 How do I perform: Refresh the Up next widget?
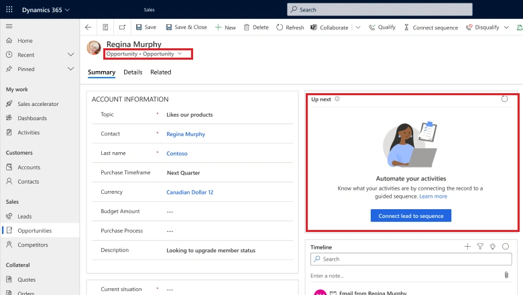(504, 99)
